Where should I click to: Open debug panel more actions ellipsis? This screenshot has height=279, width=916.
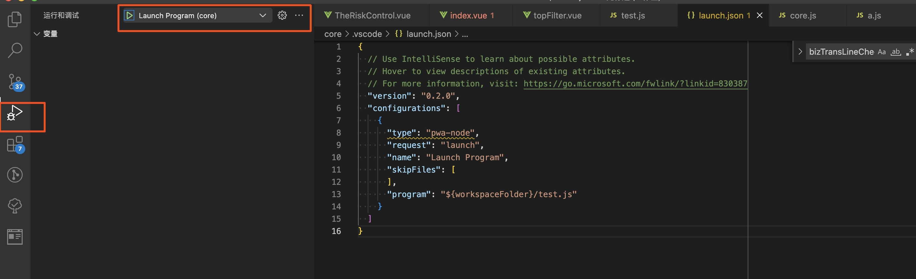point(299,15)
